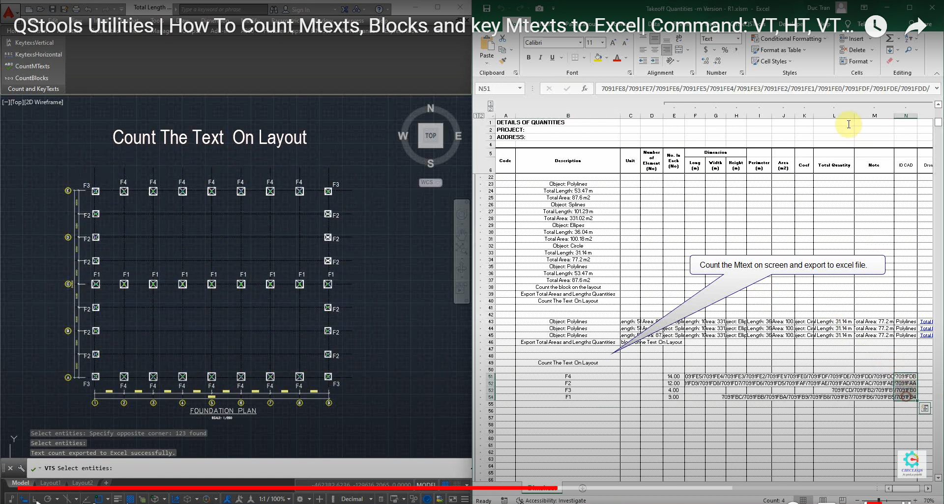Click the Copy icon in Excel clipboard group
Image resolution: width=944 pixels, height=504 pixels.
tap(502, 50)
